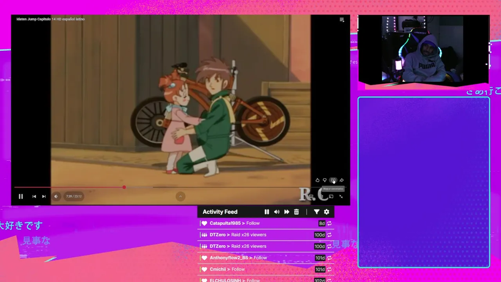Open video player settings gear
Image resolution: width=501 pixels, height=282 pixels.
click(x=321, y=196)
